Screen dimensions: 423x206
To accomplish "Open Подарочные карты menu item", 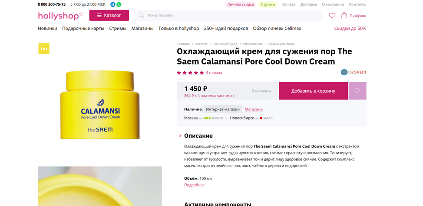I will [83, 28].
